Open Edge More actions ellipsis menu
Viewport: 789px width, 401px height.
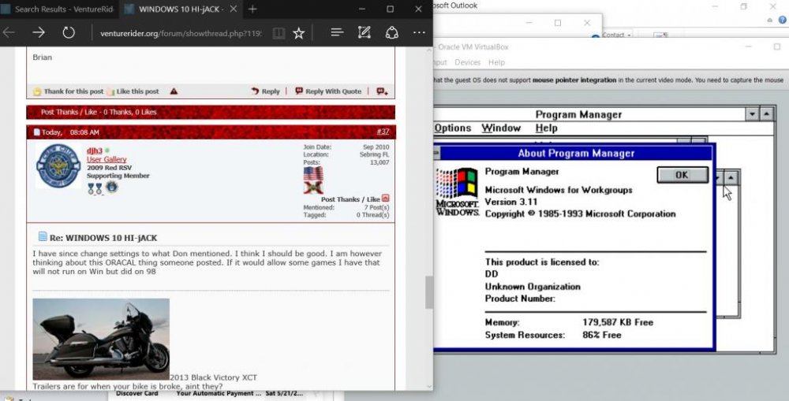tap(419, 32)
